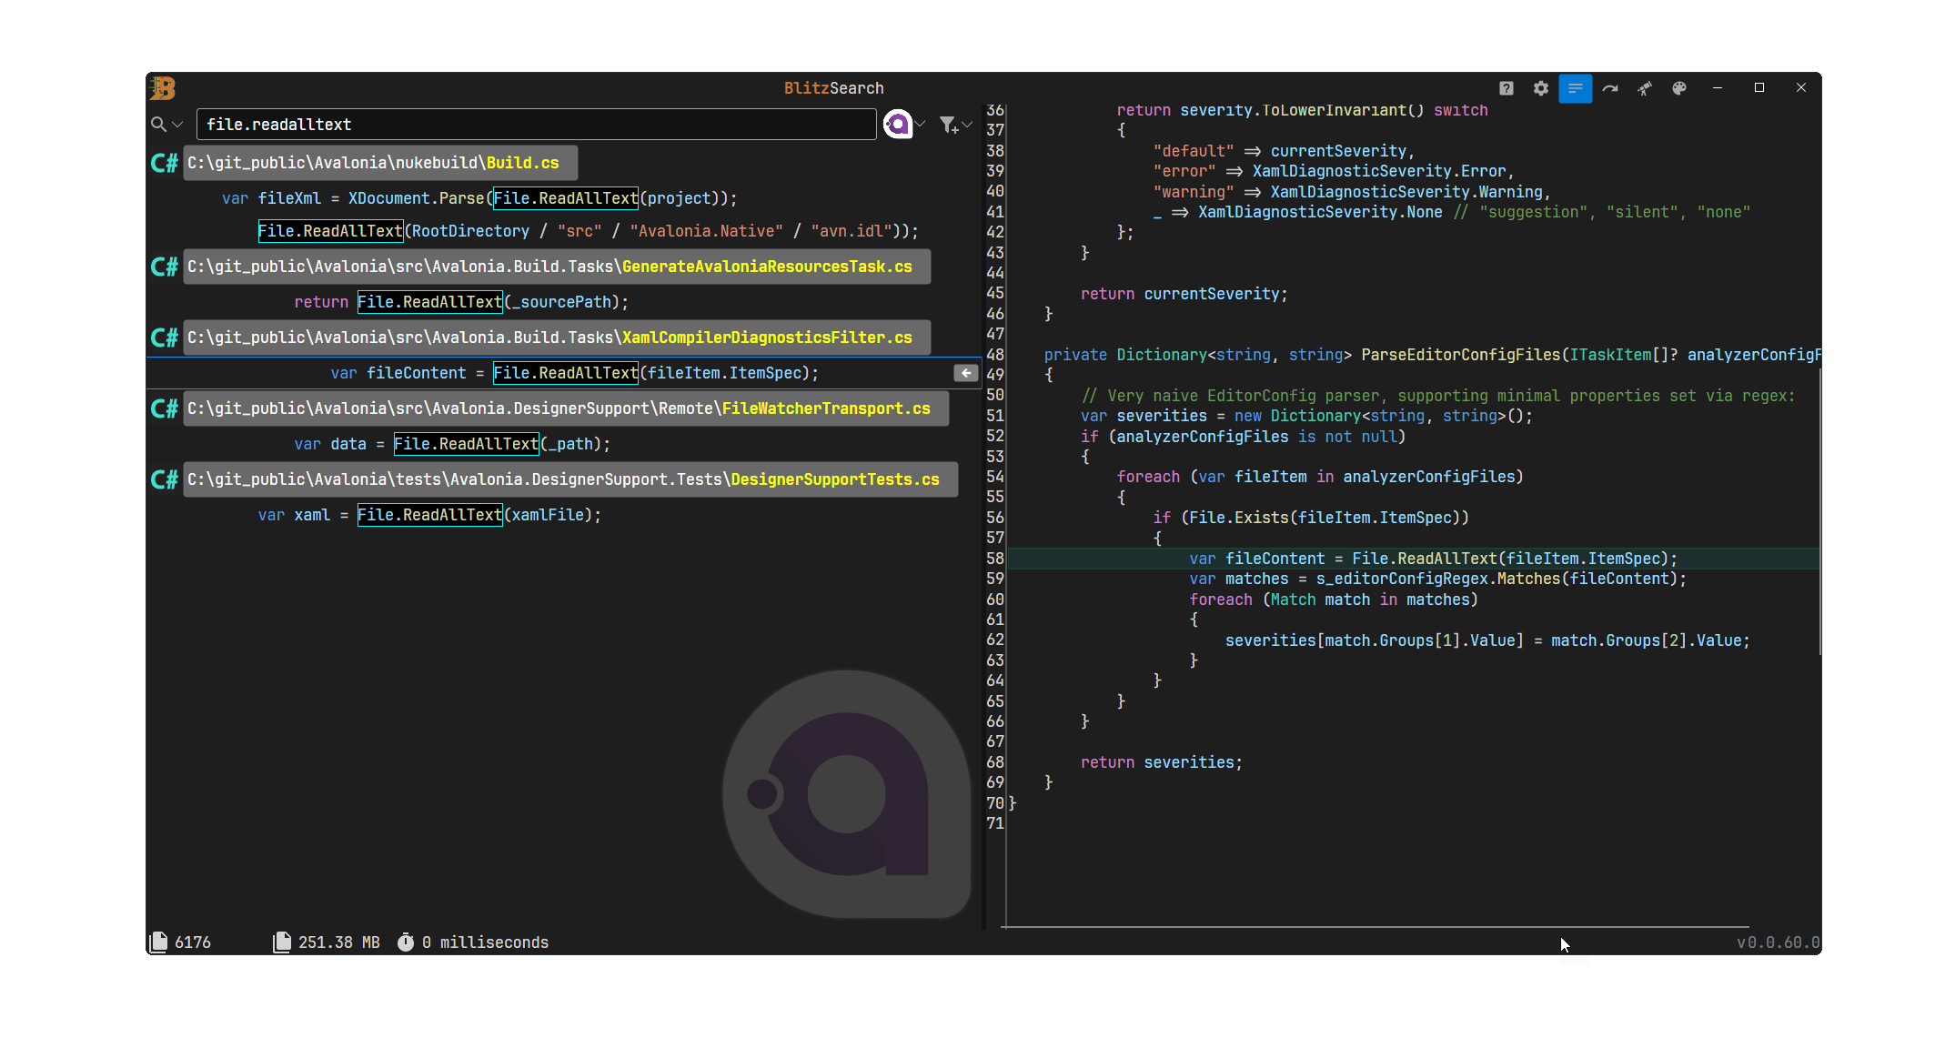Image resolution: width=1935 pixels, height=1038 pixels.
Task: Click the ParseEditorConfigFiles method declaration line
Action: point(1432,355)
